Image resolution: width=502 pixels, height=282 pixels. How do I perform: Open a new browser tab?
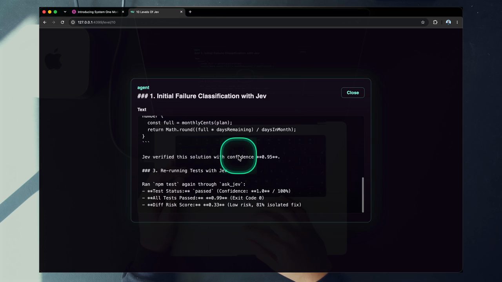(190, 12)
